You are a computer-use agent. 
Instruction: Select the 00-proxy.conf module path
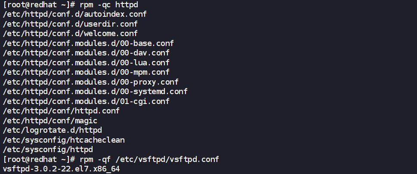(x=90, y=82)
